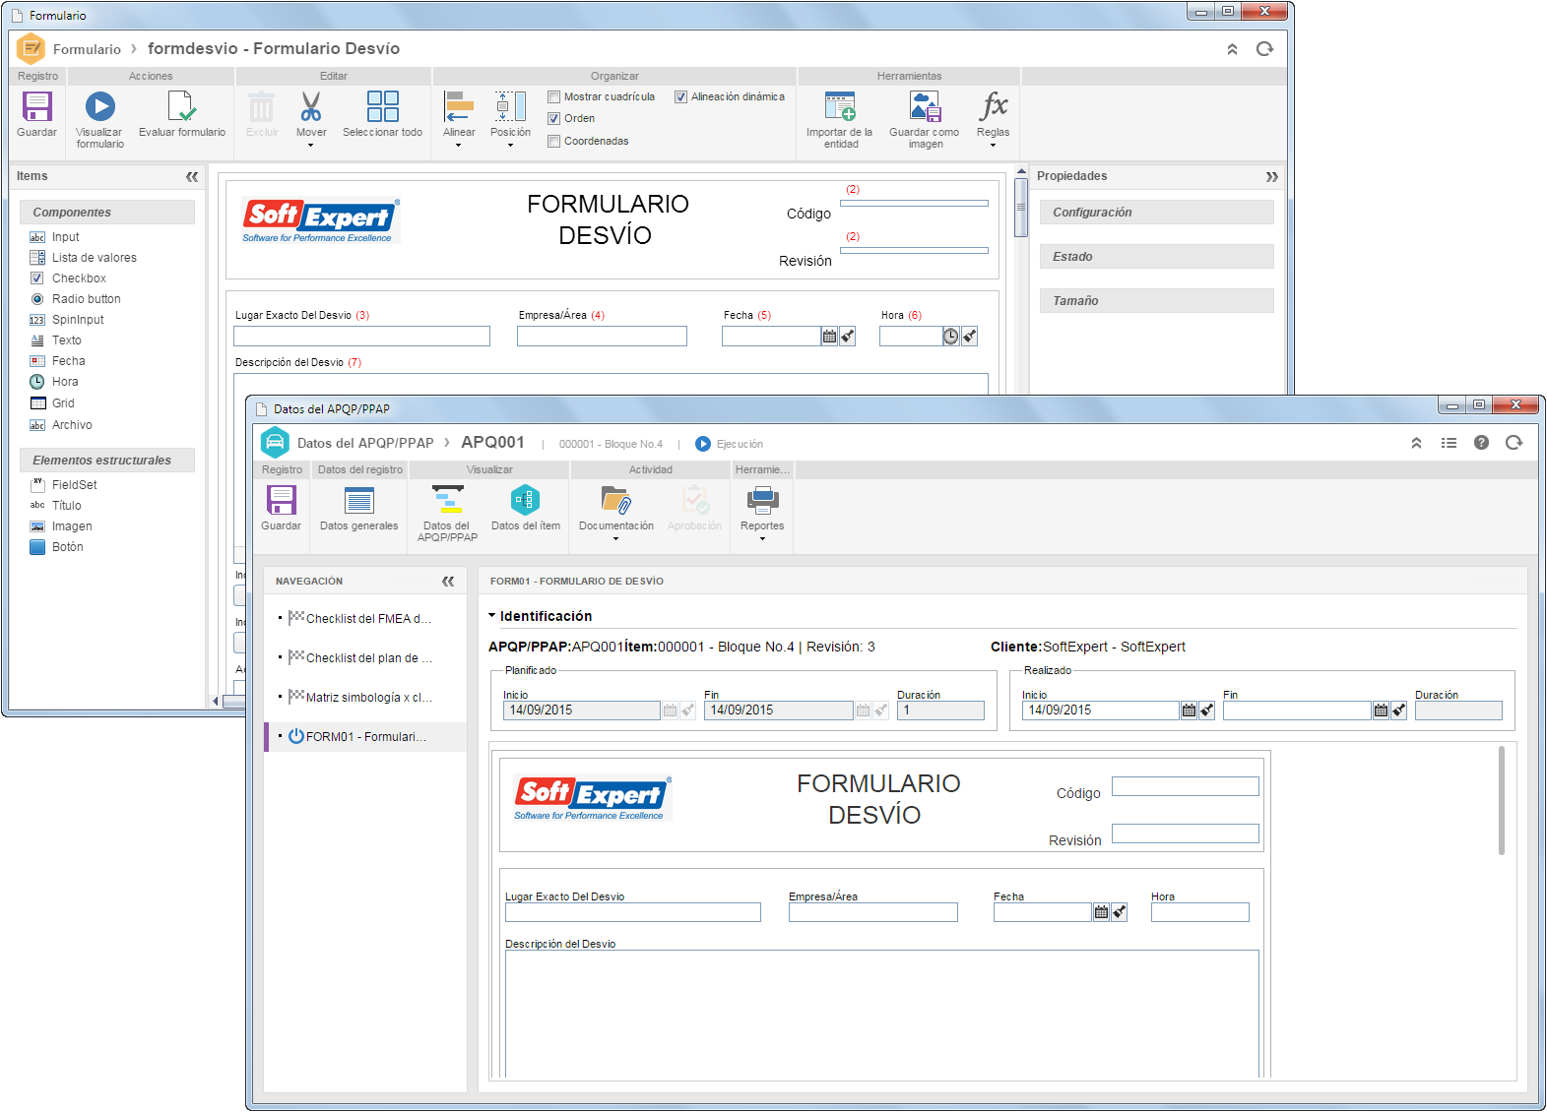Image resolution: width=1547 pixels, height=1112 pixels.
Task: Collapse the NAVEGACIÓN panel
Action: pos(448,582)
